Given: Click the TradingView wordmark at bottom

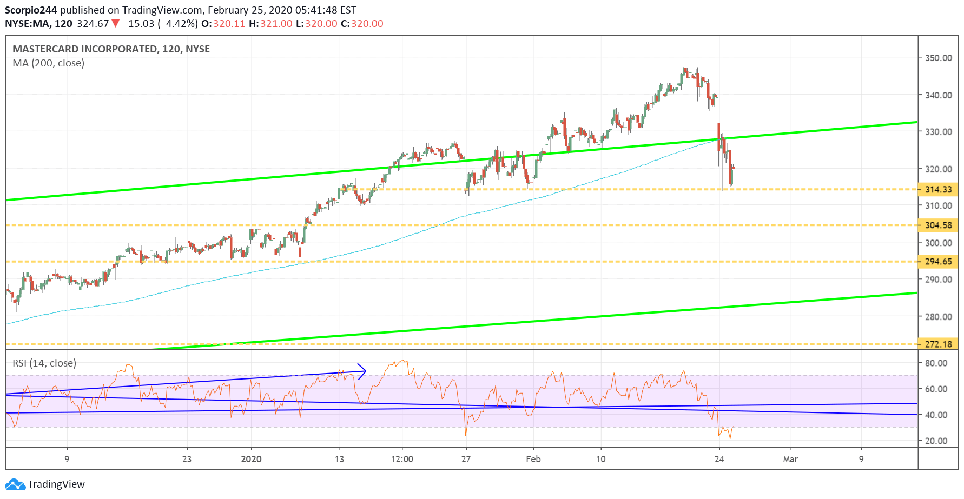Looking at the screenshot, I should click(x=56, y=484).
